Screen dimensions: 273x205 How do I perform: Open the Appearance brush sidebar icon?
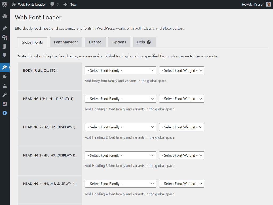click(5, 67)
